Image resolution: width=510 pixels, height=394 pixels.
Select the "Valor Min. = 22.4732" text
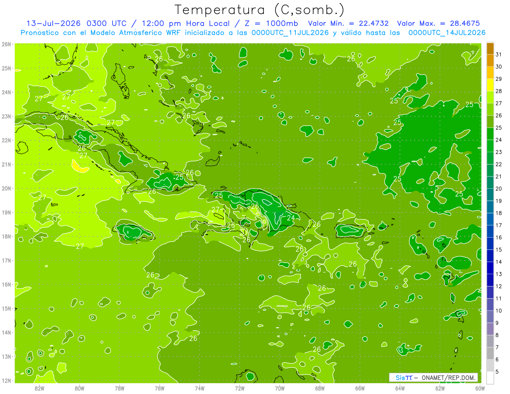(348, 23)
